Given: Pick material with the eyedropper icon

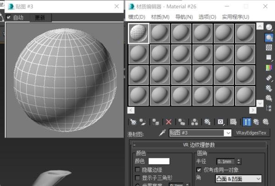Looking at the screenshot, I should pyautogui.click(x=162, y=133).
